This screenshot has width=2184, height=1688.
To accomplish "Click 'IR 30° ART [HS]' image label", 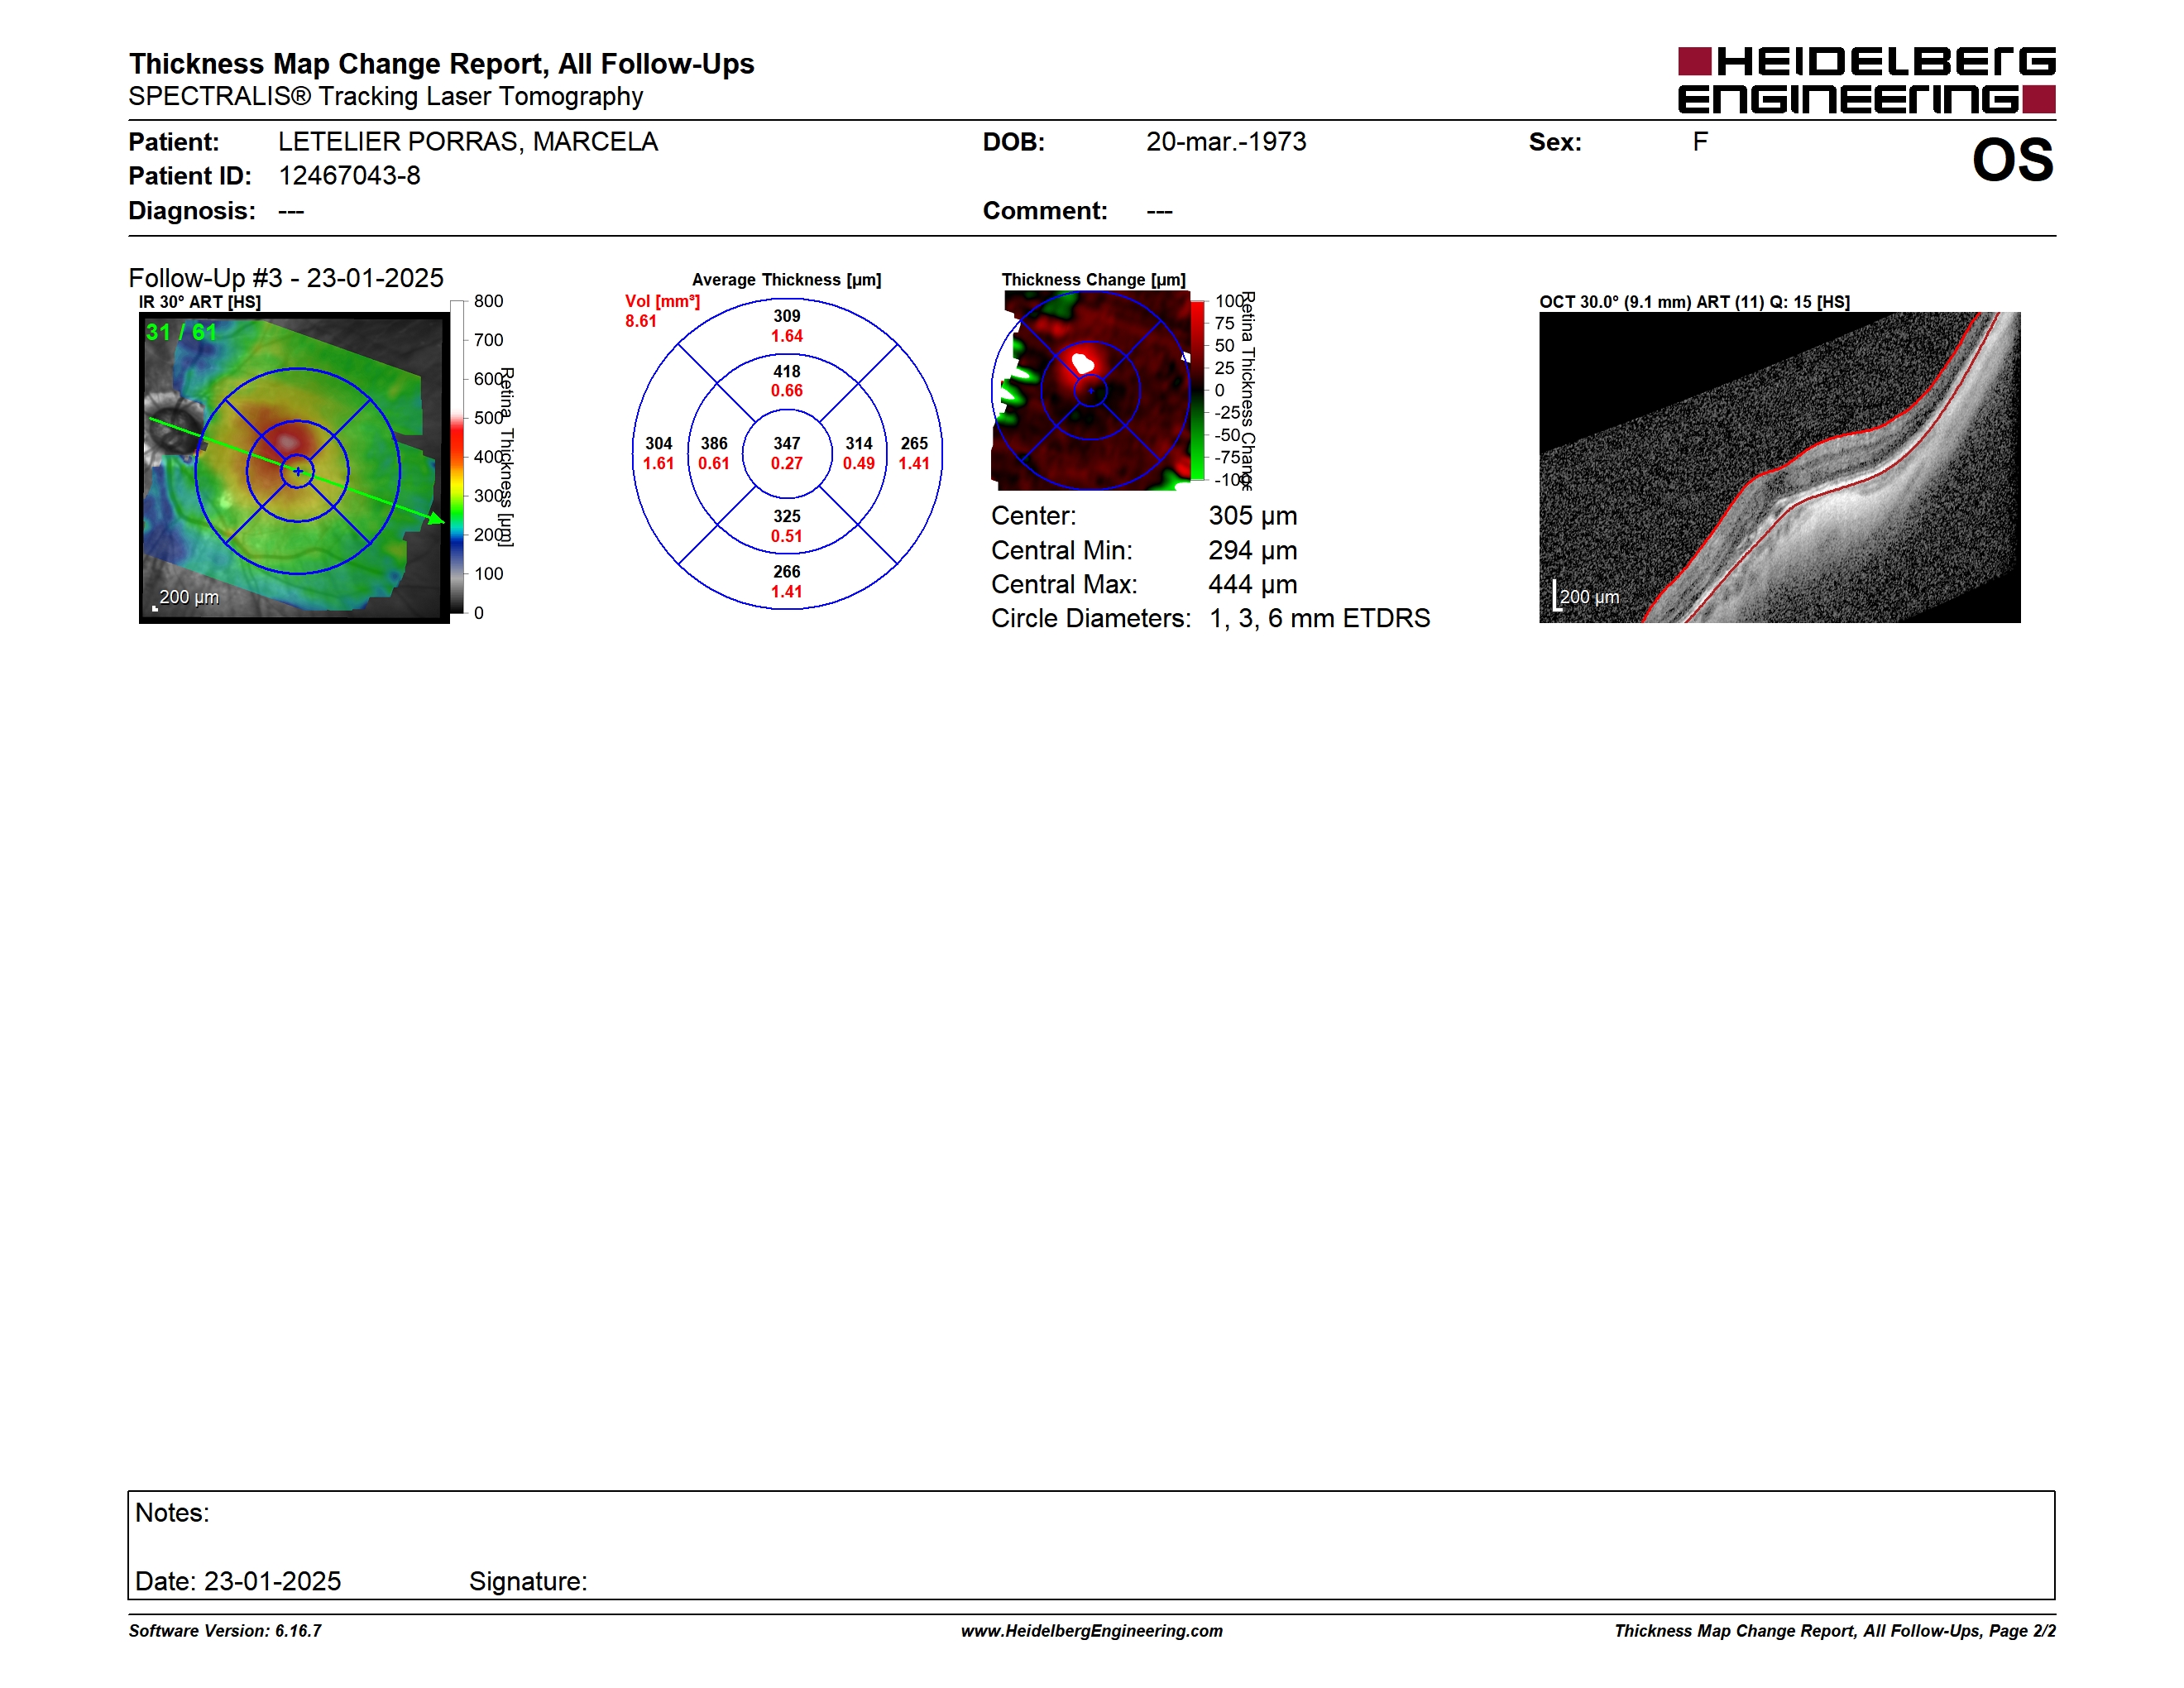I will (200, 302).
